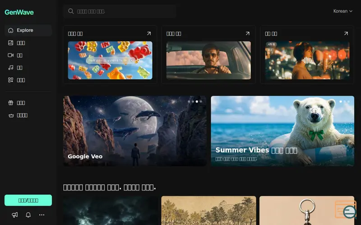Select first carousel dot on Google Veo banner
The image size is (361, 225).
tap(189, 102)
